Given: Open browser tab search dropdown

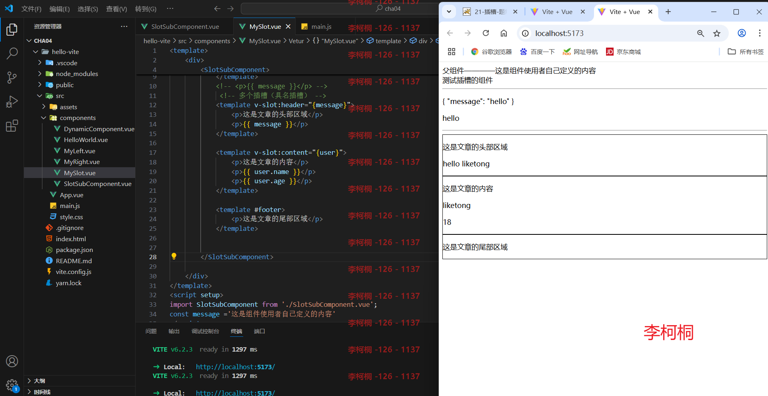Looking at the screenshot, I should (449, 12).
